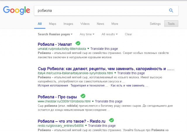187x132 pixels.
Task: Switch to the All tab
Action: [x=40, y=24]
